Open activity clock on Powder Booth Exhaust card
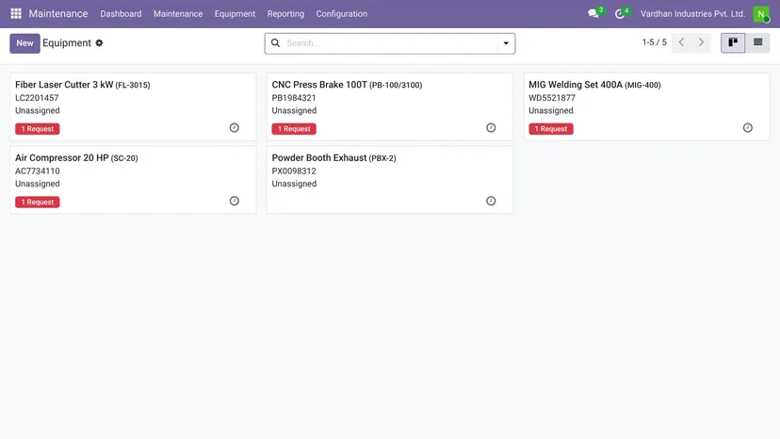780x439 pixels. tap(491, 201)
